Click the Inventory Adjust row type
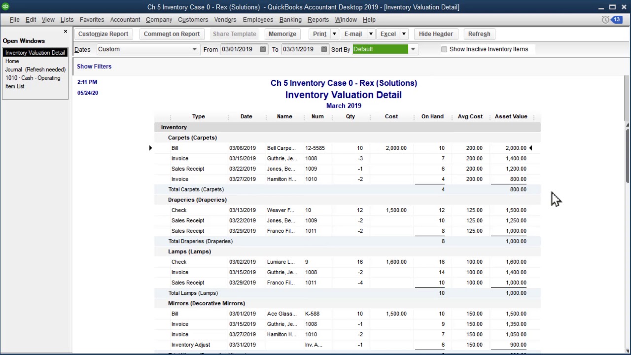This screenshot has height=355, width=631. 191,345
